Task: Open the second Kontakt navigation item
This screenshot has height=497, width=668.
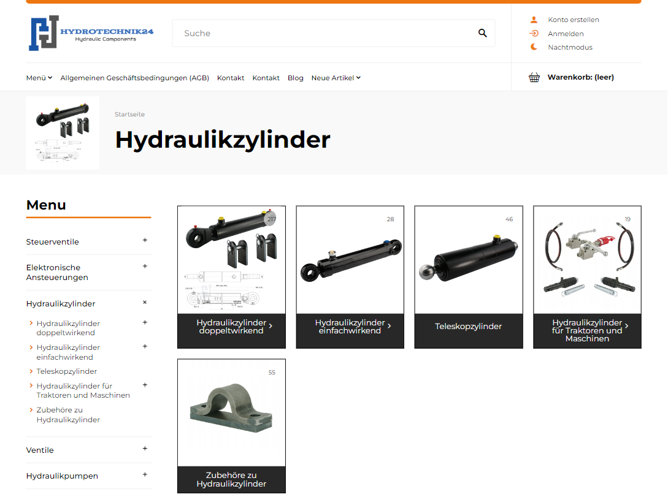Action: click(266, 78)
